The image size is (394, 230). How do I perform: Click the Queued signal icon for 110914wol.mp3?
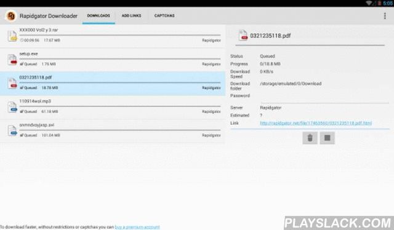pyautogui.click(x=22, y=111)
